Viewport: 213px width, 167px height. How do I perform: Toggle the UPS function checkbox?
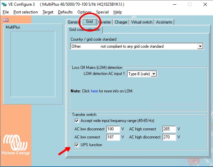pos(77,145)
